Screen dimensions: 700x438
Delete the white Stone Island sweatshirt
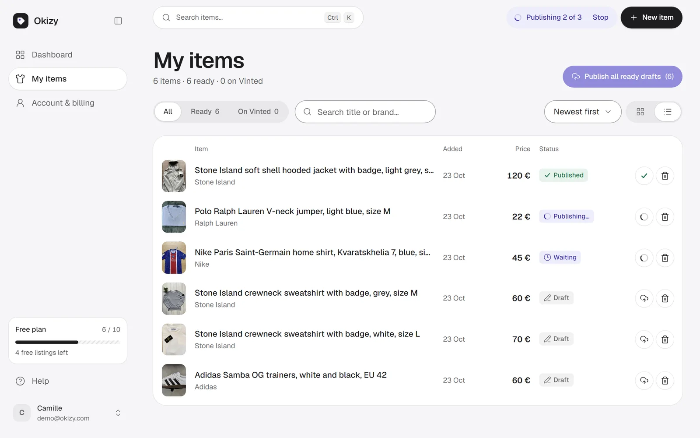pyautogui.click(x=665, y=339)
